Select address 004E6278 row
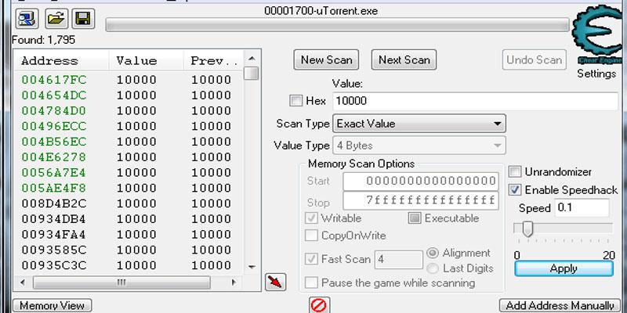 pyautogui.click(x=129, y=157)
